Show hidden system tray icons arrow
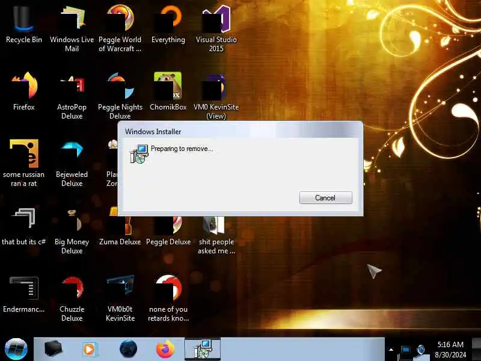Screen dimensions: 481x361 [391, 350]
